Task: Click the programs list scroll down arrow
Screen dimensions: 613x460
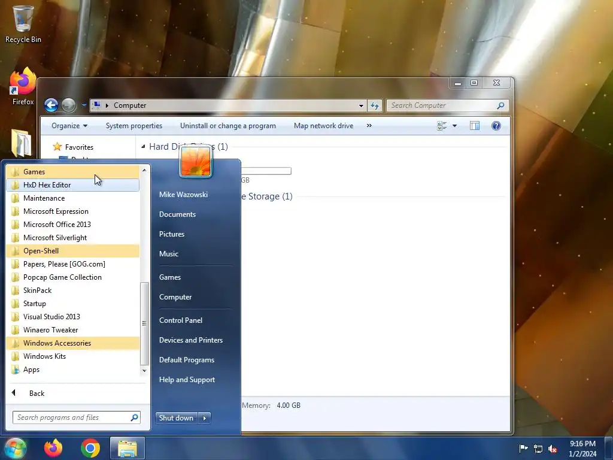Action: coord(144,370)
